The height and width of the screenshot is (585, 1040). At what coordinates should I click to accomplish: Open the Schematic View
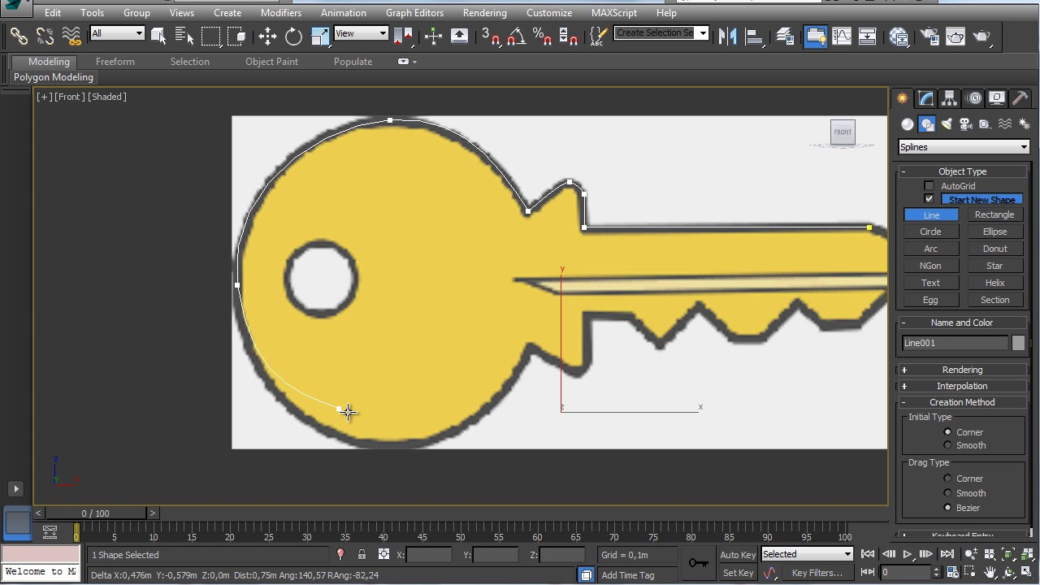(867, 36)
